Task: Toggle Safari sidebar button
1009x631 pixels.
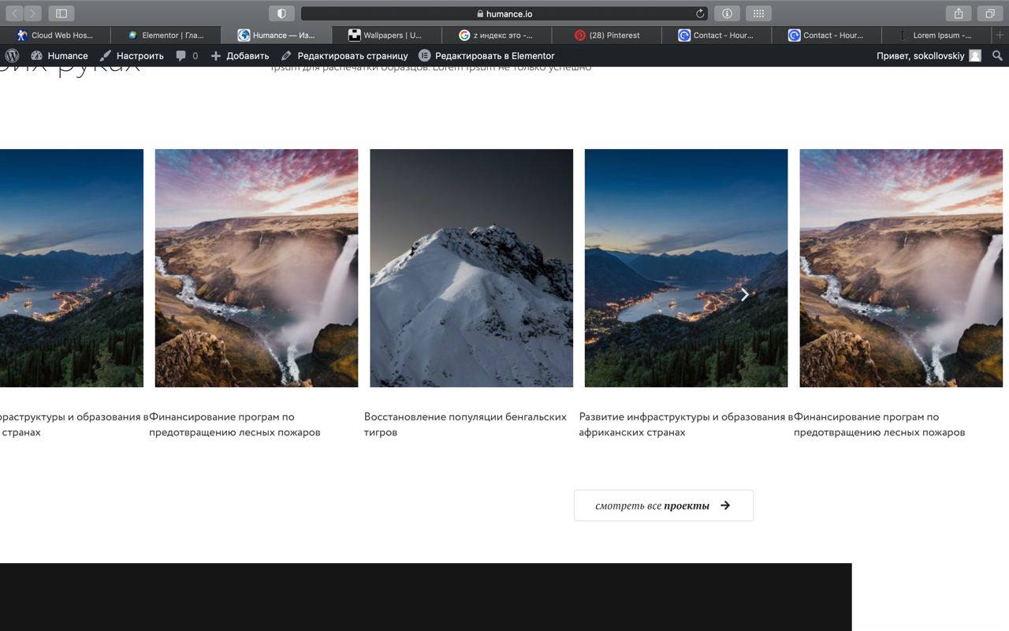Action: pyautogui.click(x=61, y=13)
